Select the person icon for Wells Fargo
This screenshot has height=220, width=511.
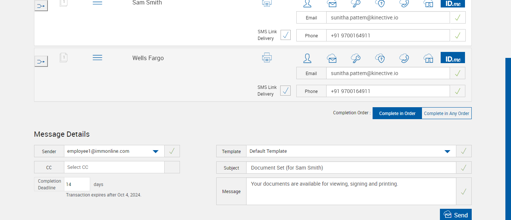click(x=307, y=58)
